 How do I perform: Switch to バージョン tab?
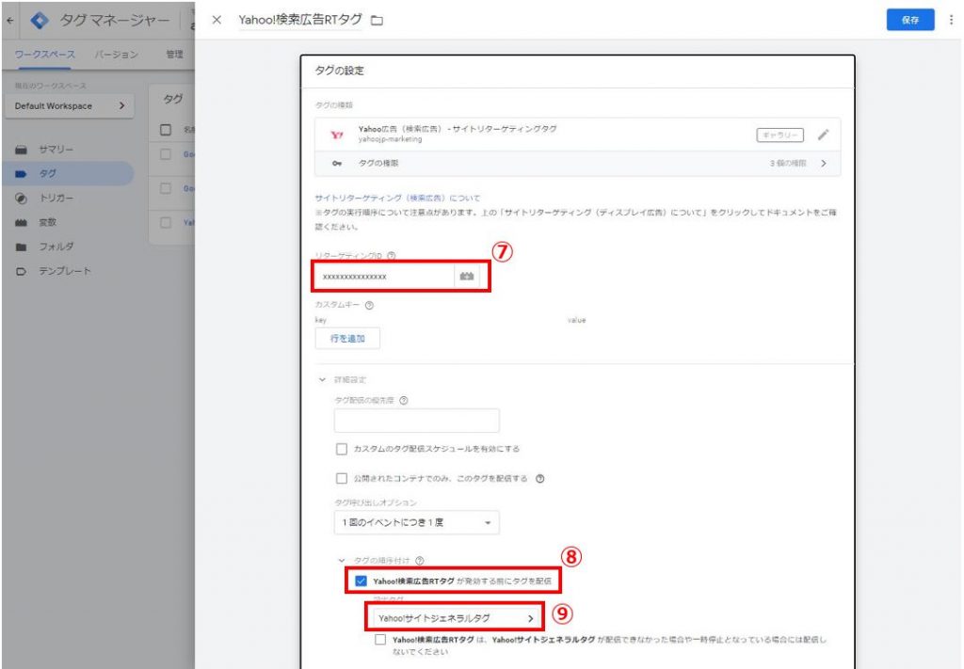[116, 55]
